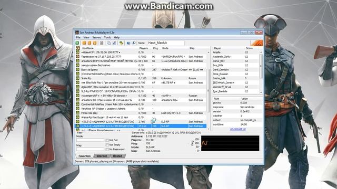
Task: Select the Smike Rp server row
Action: 141,78
